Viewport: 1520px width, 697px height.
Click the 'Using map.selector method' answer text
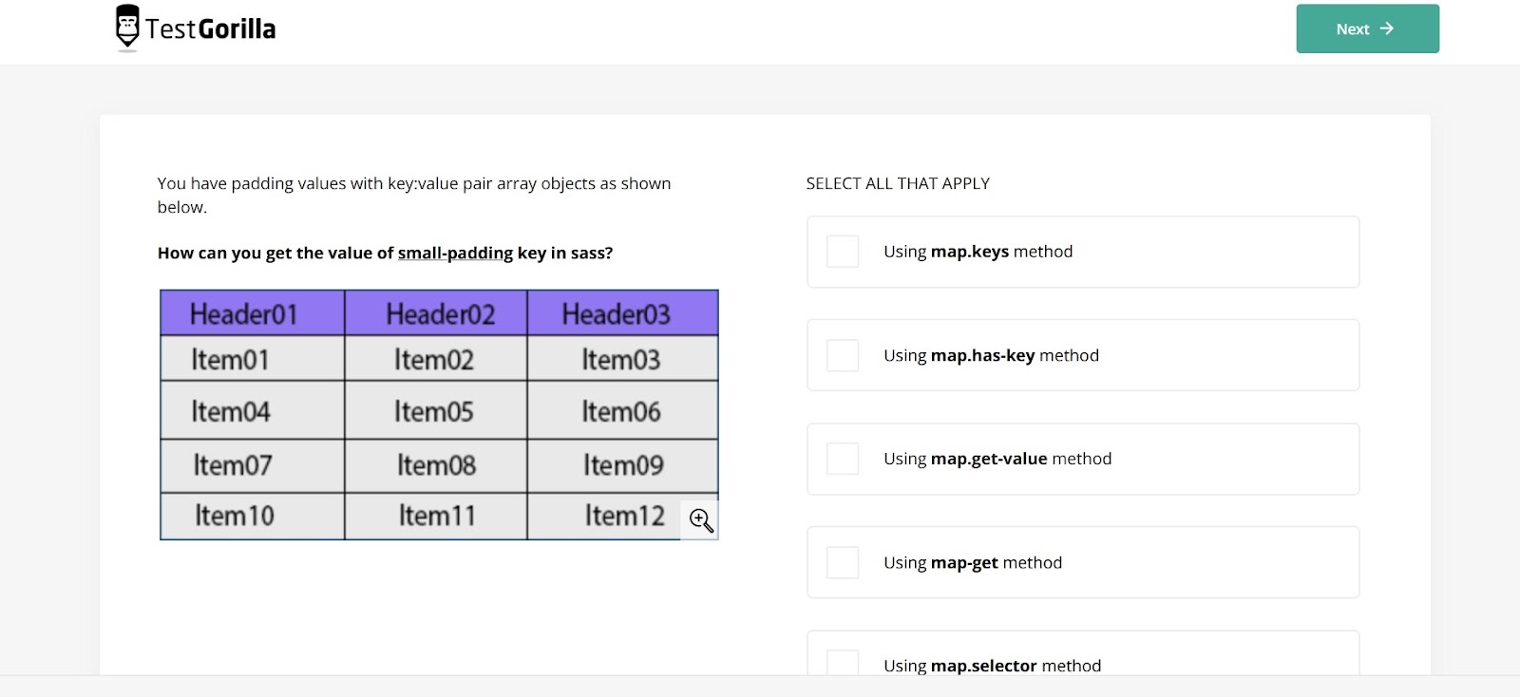click(992, 666)
